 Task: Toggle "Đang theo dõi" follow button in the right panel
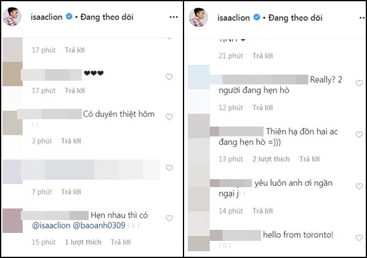pos(291,18)
